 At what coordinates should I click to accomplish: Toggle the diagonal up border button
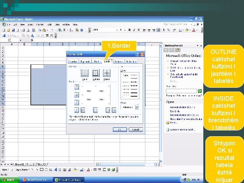click(77, 110)
